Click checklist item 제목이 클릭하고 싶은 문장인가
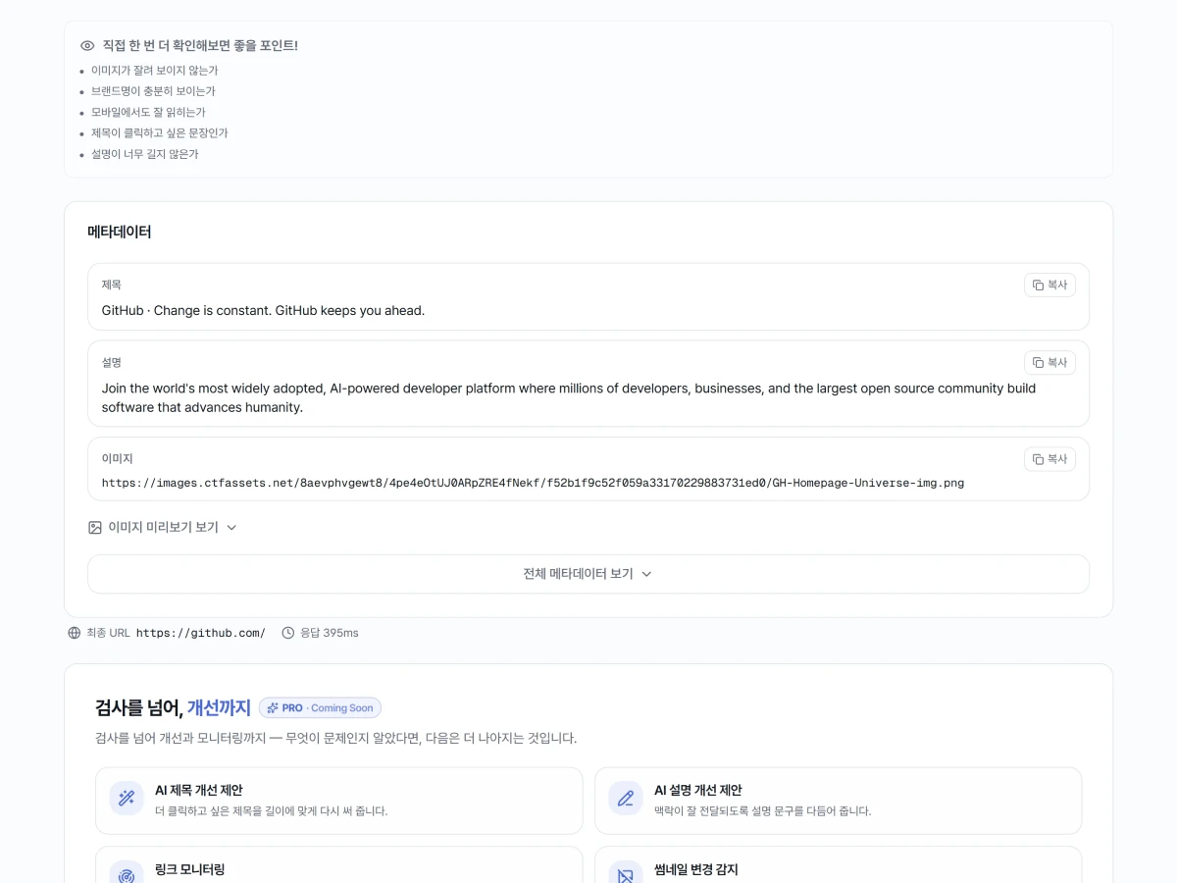 159,133
